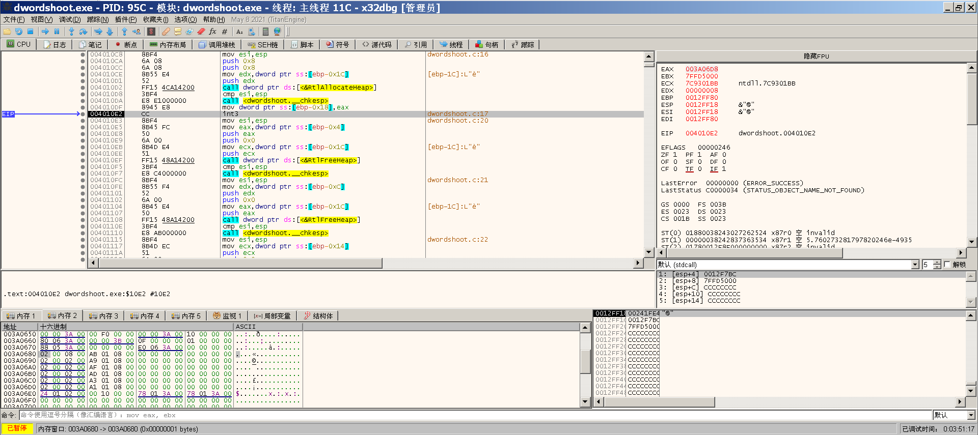Select the 内存 2 dump tab
Screen dimensions: 978x435
(62, 316)
